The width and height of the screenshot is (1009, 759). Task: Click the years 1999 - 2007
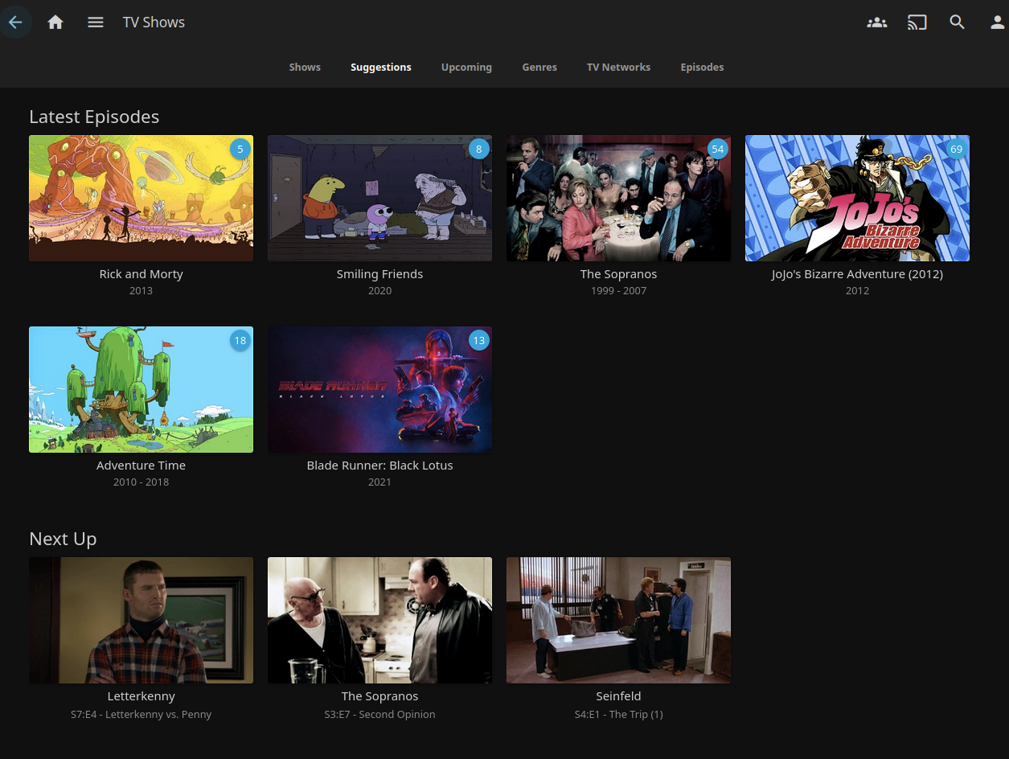click(618, 291)
